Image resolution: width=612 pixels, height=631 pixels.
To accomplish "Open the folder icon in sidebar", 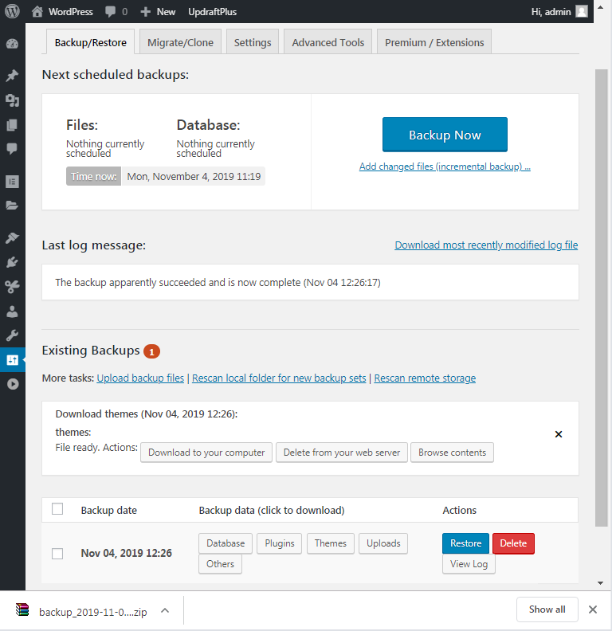I will tap(12, 206).
